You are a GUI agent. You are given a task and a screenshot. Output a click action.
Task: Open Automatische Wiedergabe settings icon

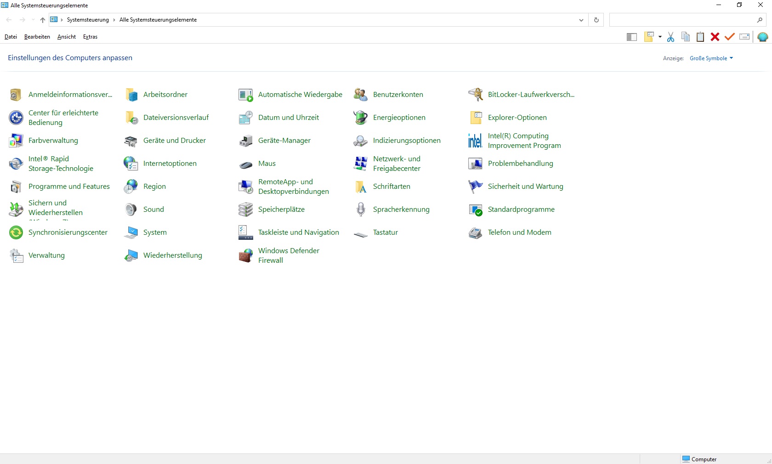[246, 95]
